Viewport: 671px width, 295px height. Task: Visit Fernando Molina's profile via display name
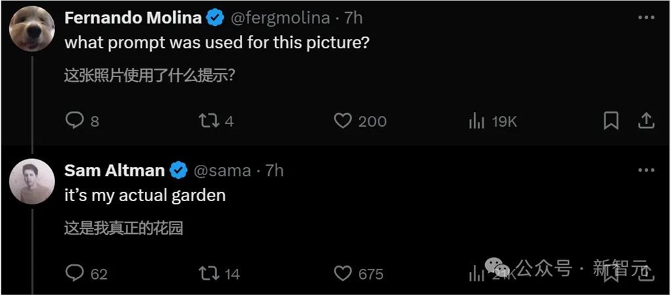[133, 18]
